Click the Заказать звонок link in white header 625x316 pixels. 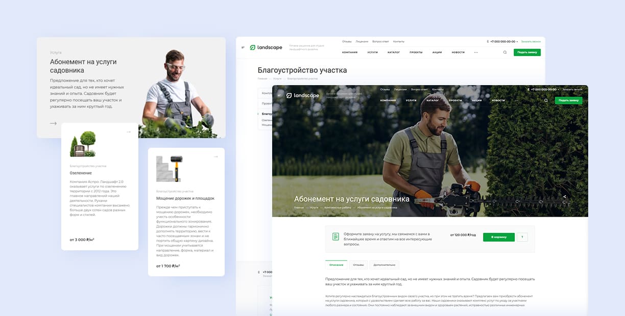point(531,42)
